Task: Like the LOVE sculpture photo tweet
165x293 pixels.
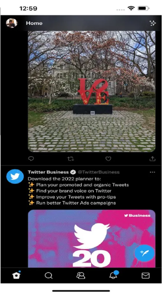Action: coord(108,159)
